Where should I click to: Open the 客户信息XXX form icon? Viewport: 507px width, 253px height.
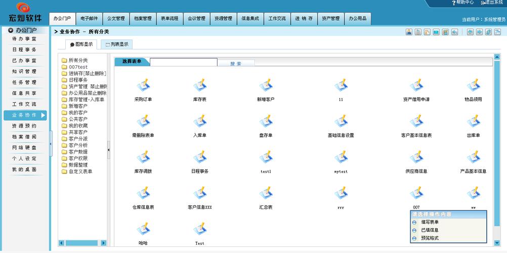pyautogui.click(x=200, y=193)
